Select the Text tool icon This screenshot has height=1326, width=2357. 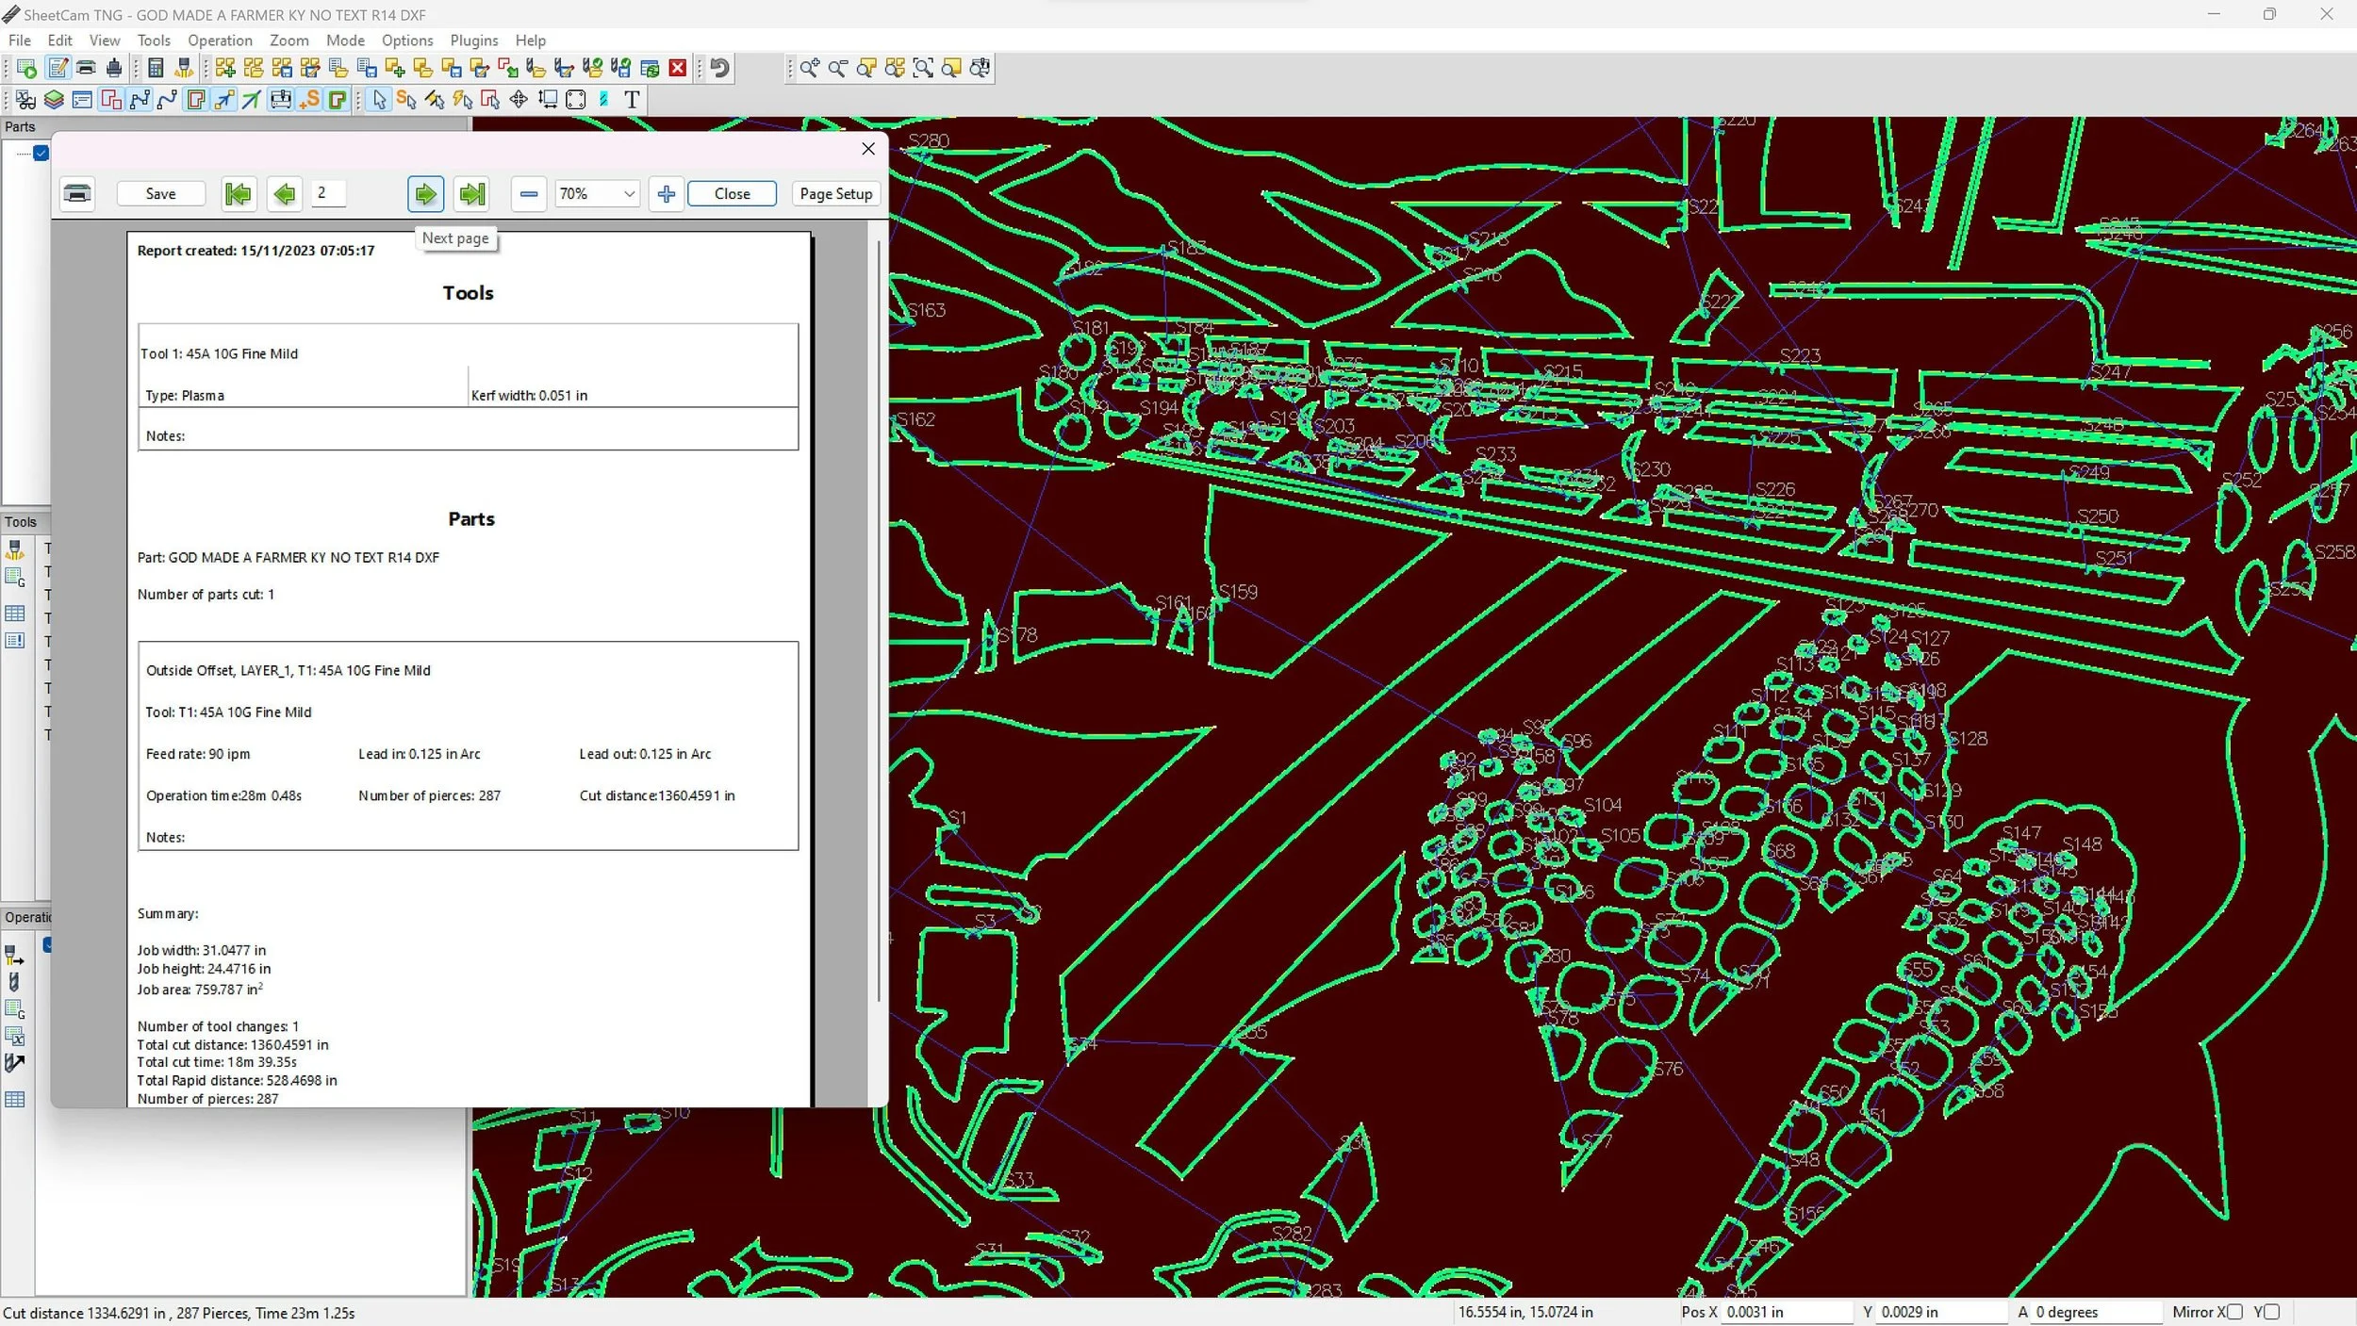(632, 100)
